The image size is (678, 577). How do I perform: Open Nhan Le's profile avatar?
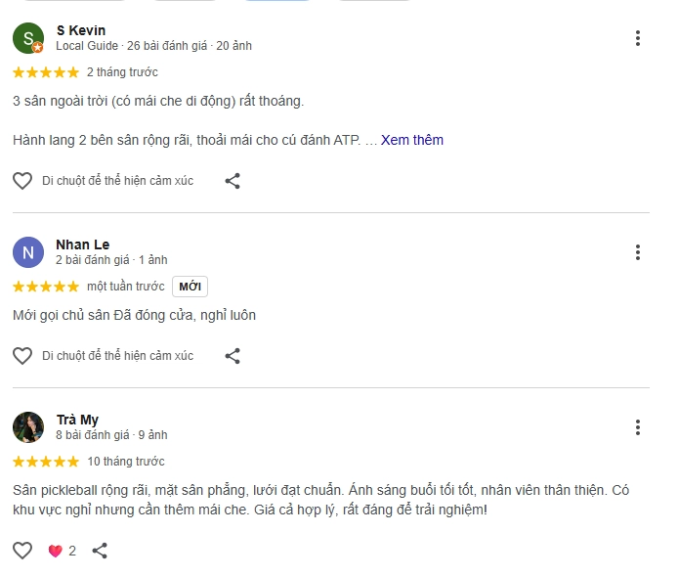tap(28, 252)
